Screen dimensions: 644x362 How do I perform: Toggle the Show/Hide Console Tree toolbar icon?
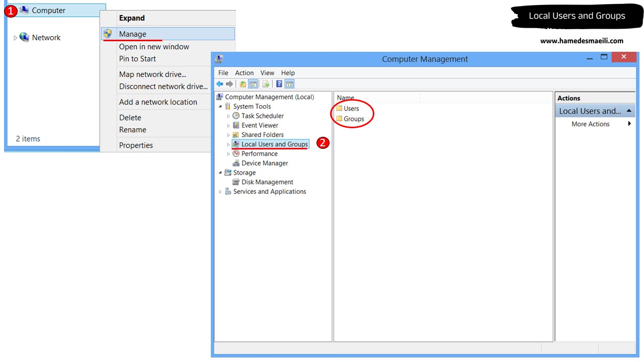click(253, 84)
